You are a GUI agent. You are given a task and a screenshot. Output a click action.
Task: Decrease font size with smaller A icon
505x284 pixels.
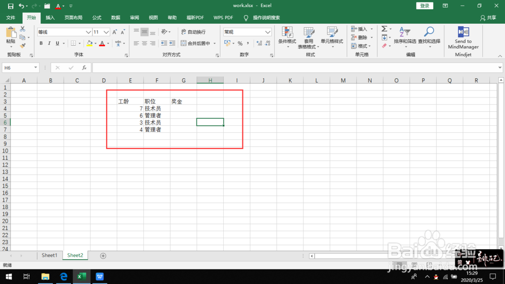click(x=123, y=32)
